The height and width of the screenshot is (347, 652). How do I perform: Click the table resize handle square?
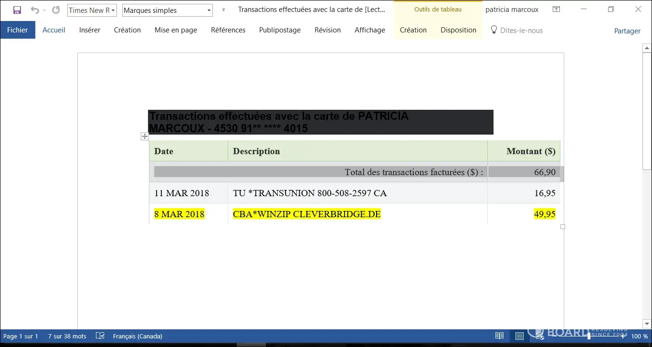563,227
